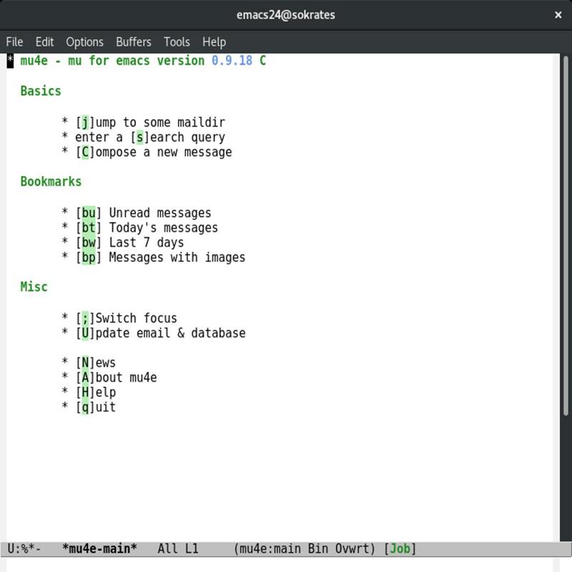The height and width of the screenshot is (572, 572).
Task: Open the File menu
Action: pyautogui.click(x=14, y=41)
